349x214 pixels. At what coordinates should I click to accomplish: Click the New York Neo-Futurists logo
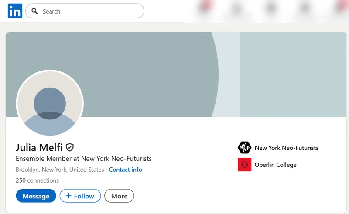click(244, 148)
